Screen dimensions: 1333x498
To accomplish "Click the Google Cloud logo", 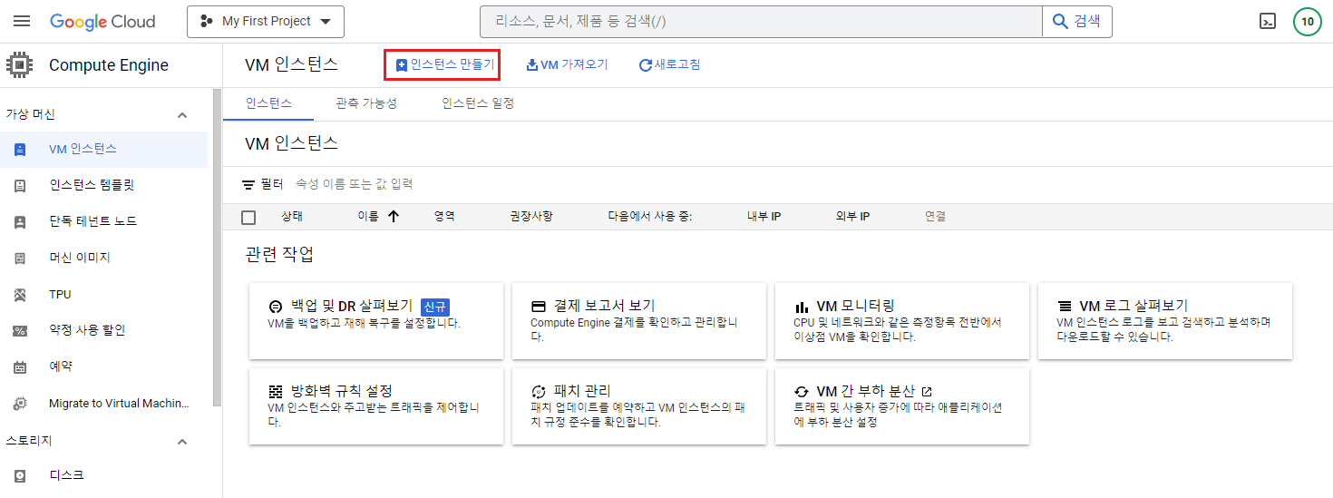I will pos(102,22).
